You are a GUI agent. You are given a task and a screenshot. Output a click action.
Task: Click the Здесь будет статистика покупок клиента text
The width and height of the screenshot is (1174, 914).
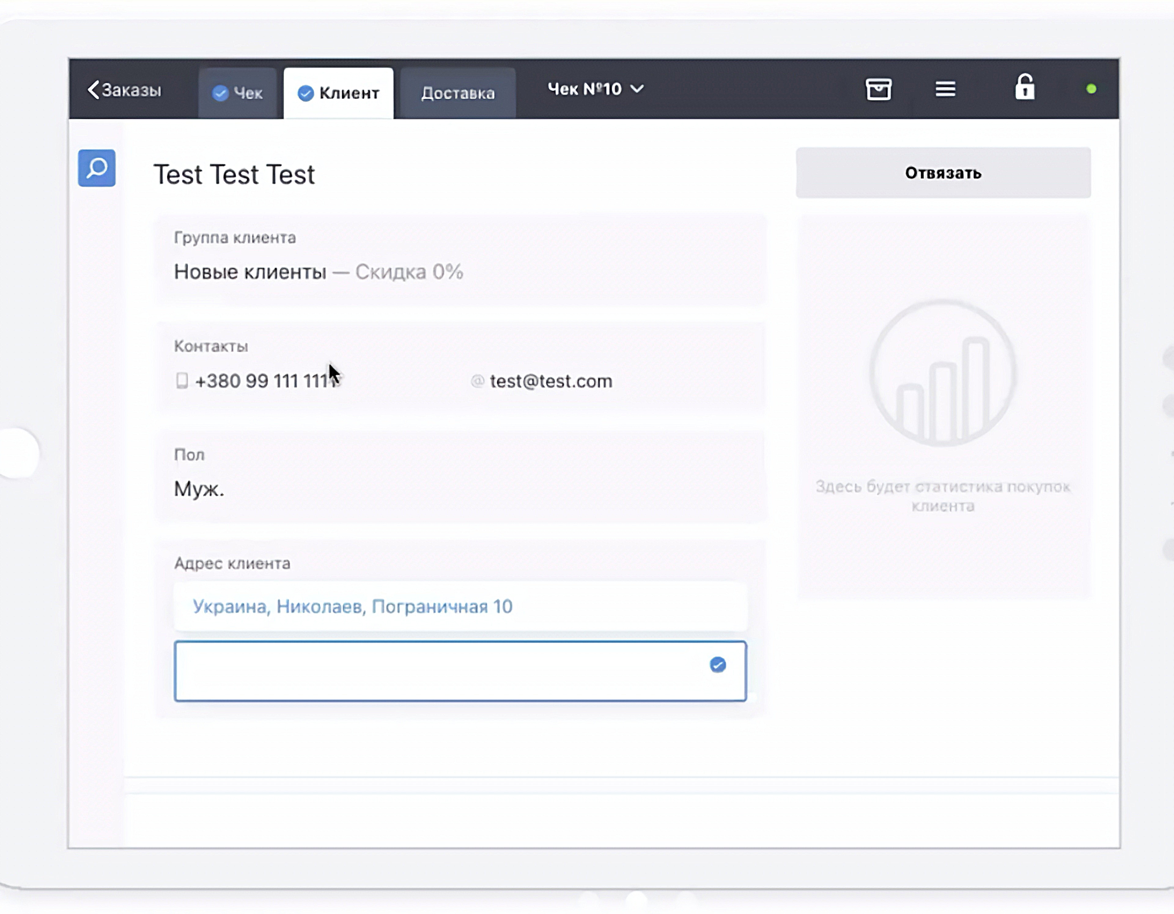[x=943, y=496]
